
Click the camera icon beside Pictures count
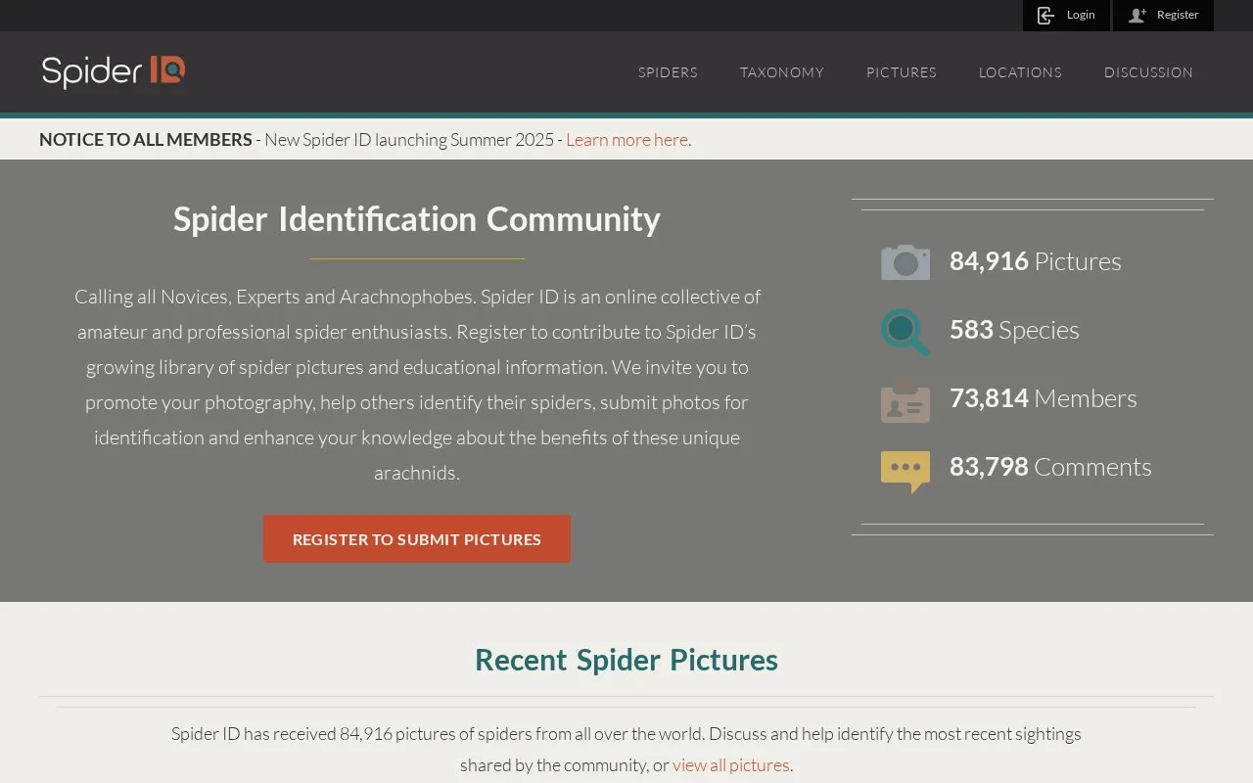point(905,262)
